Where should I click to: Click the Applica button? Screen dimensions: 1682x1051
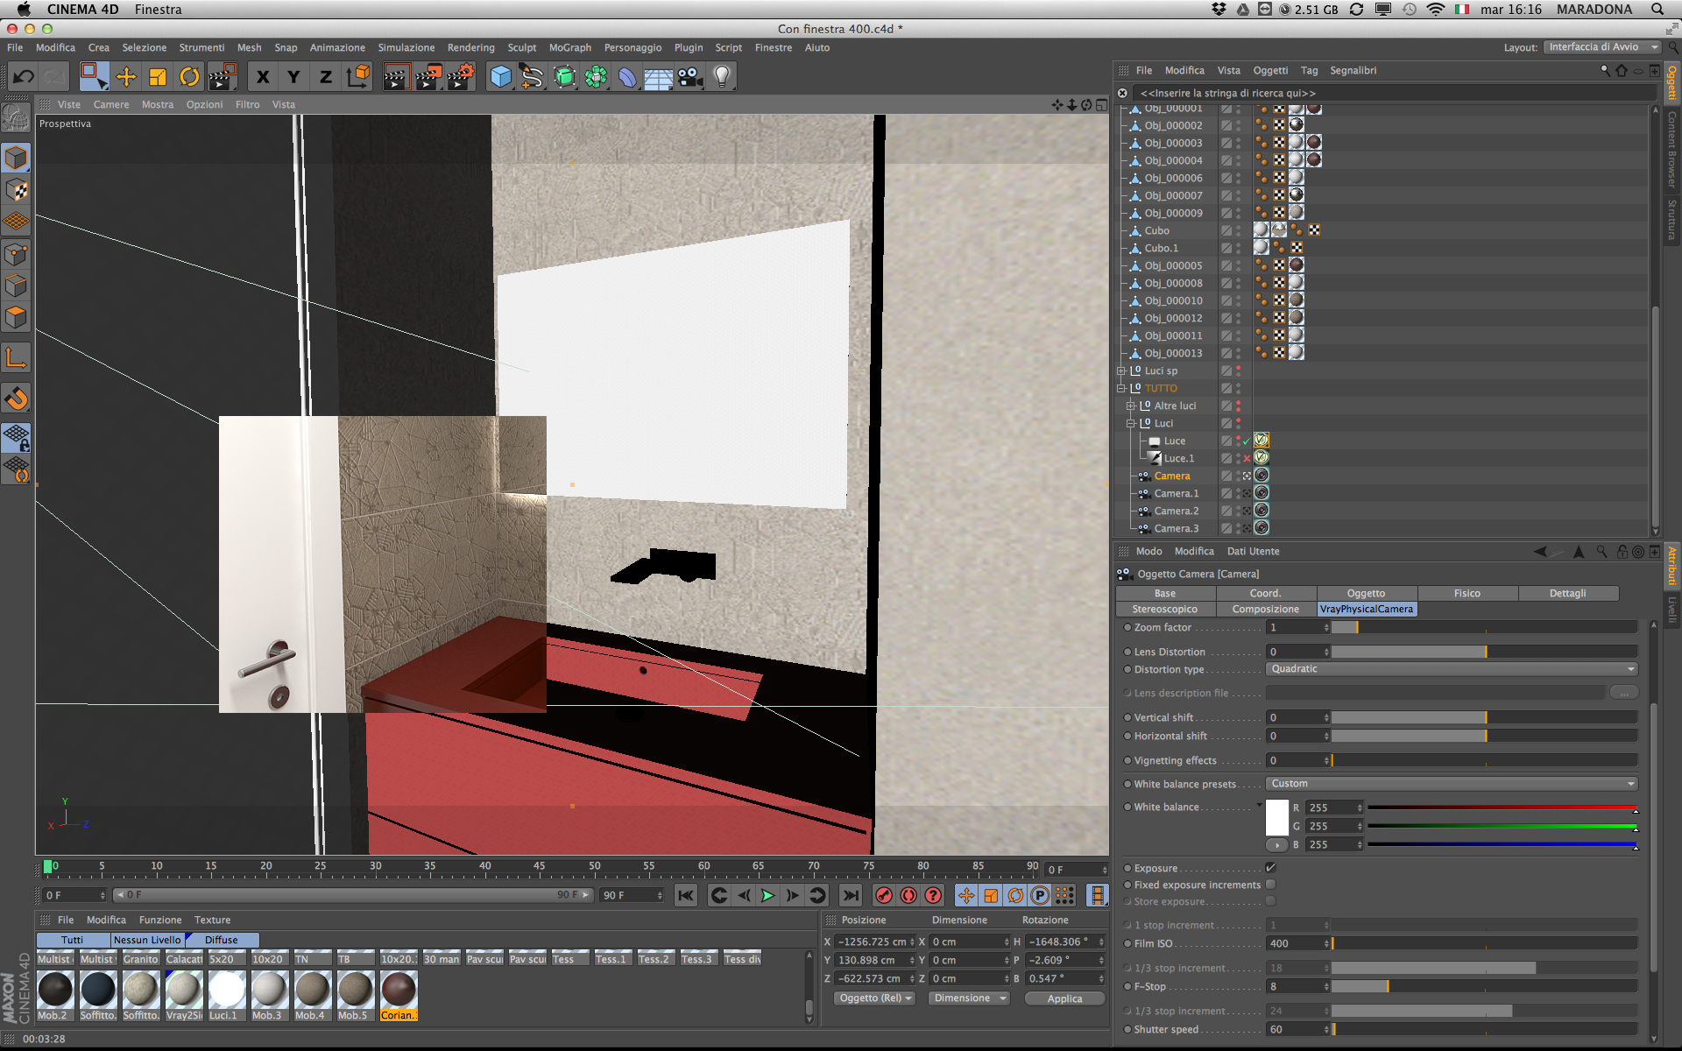[1064, 998]
